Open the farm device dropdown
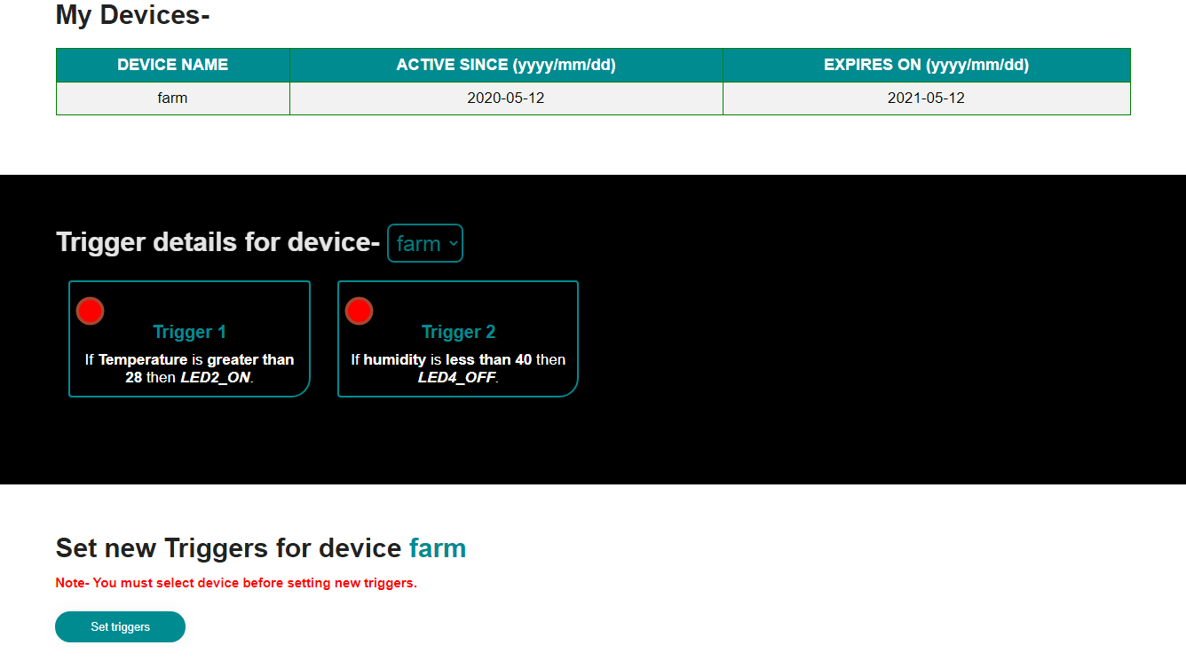 coord(425,243)
